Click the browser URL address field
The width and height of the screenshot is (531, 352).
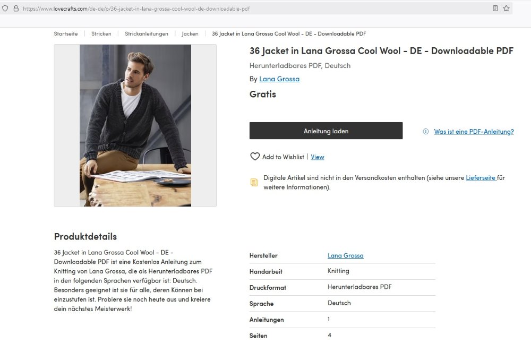click(256, 8)
